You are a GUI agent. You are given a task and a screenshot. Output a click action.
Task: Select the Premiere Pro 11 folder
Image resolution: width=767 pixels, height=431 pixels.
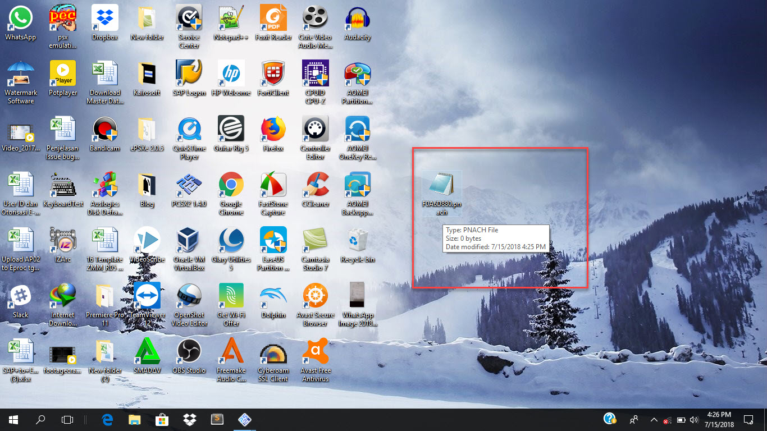(105, 296)
